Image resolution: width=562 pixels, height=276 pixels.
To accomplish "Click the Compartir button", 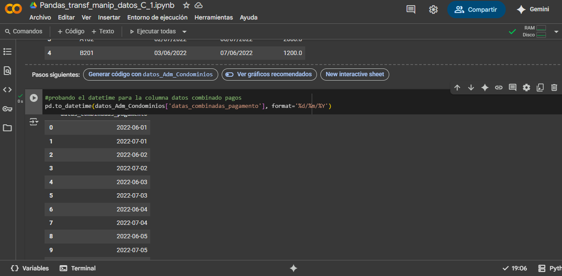I will (x=476, y=10).
